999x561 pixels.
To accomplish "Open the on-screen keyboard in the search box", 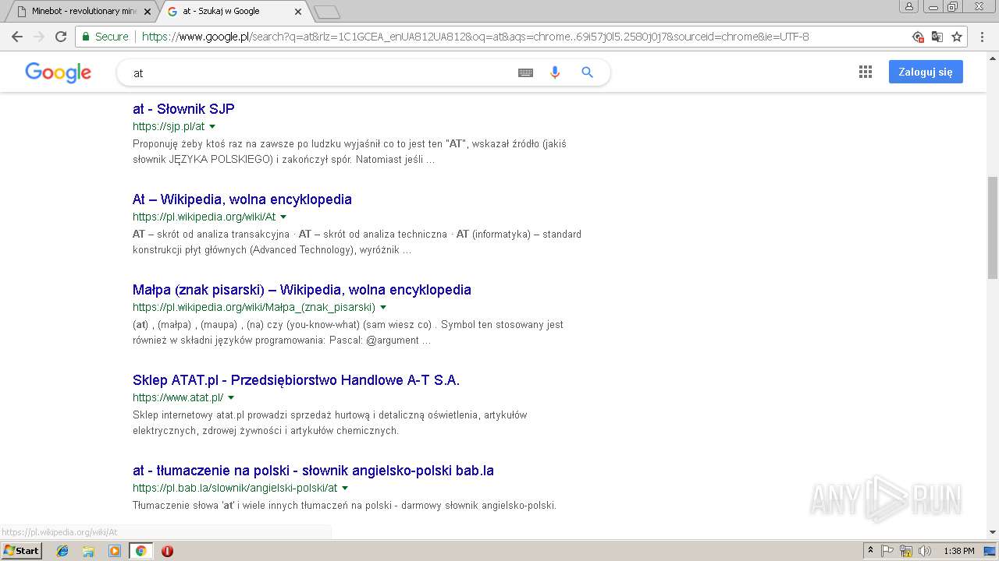I will pyautogui.click(x=525, y=72).
